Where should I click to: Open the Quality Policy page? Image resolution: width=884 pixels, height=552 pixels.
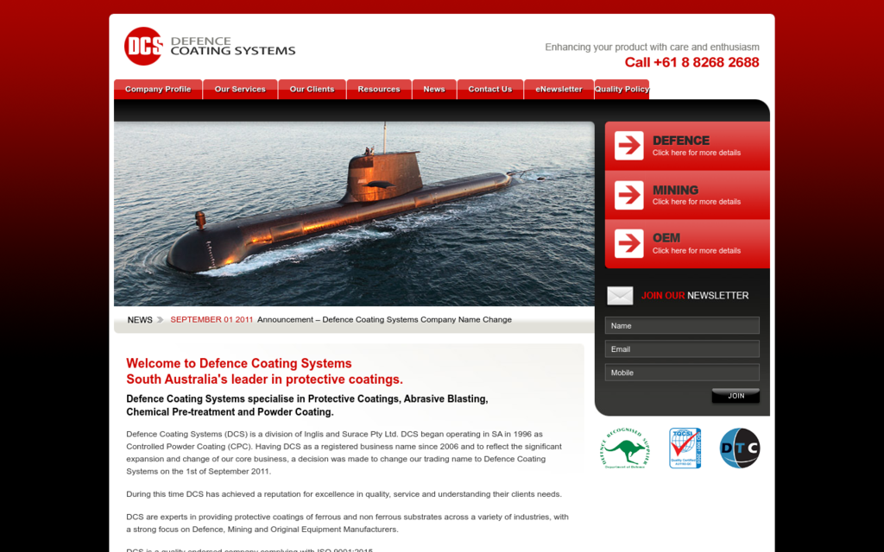[x=622, y=89]
